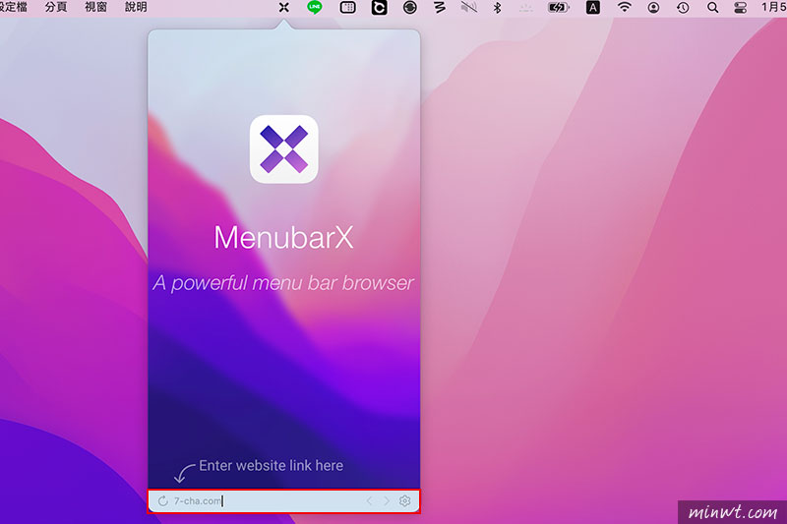Open the black square C app icon
787x524 pixels.
coord(379,7)
